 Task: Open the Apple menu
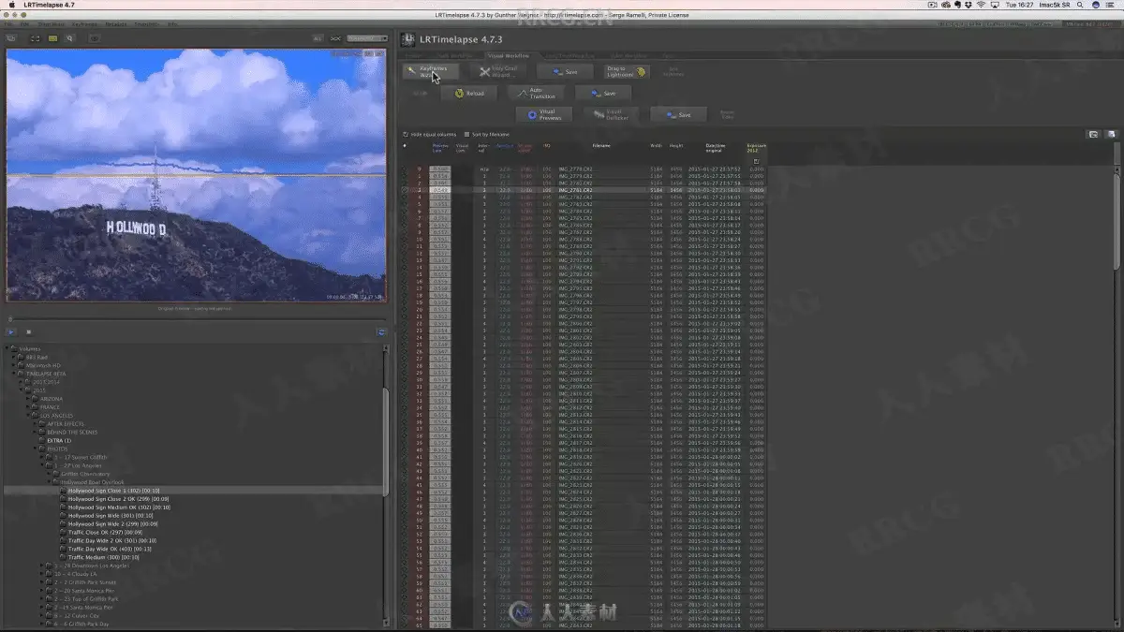point(10,5)
